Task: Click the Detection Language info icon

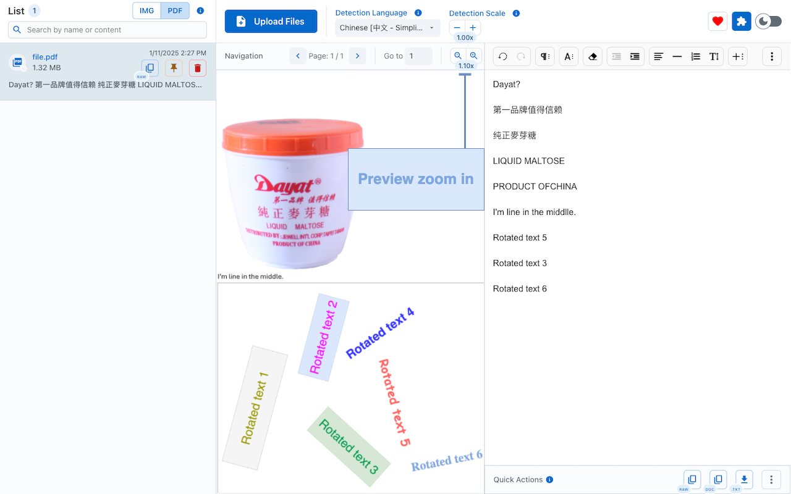Action: 418,13
